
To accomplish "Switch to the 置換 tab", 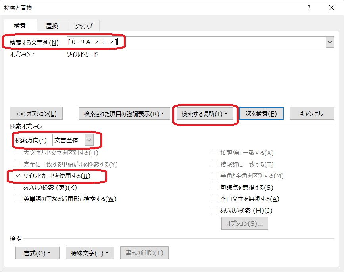I will click(x=52, y=26).
